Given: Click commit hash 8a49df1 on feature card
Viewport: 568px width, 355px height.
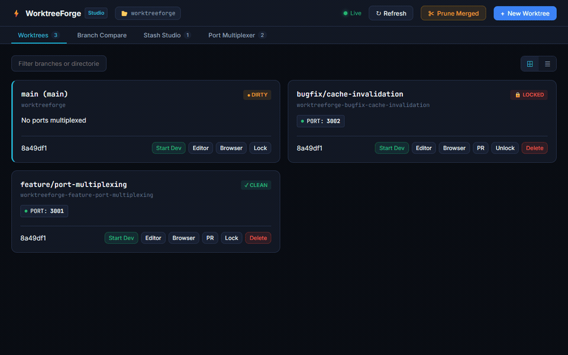Looking at the screenshot, I should click(x=33, y=238).
